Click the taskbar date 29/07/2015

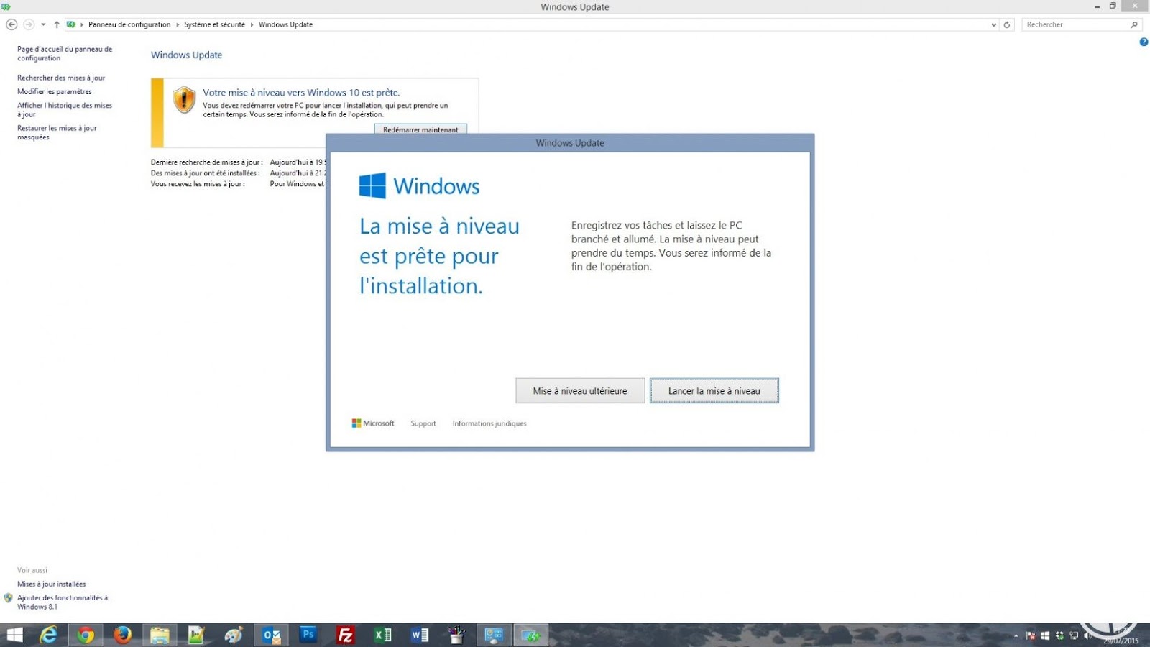(x=1121, y=641)
